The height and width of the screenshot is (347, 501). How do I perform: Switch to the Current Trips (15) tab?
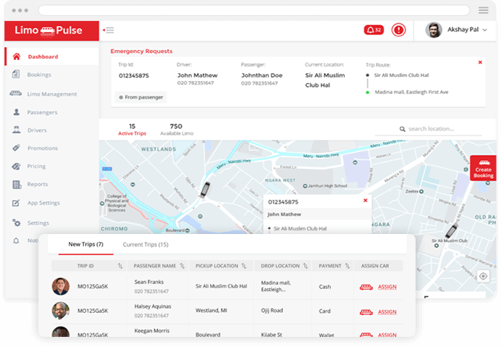146,245
